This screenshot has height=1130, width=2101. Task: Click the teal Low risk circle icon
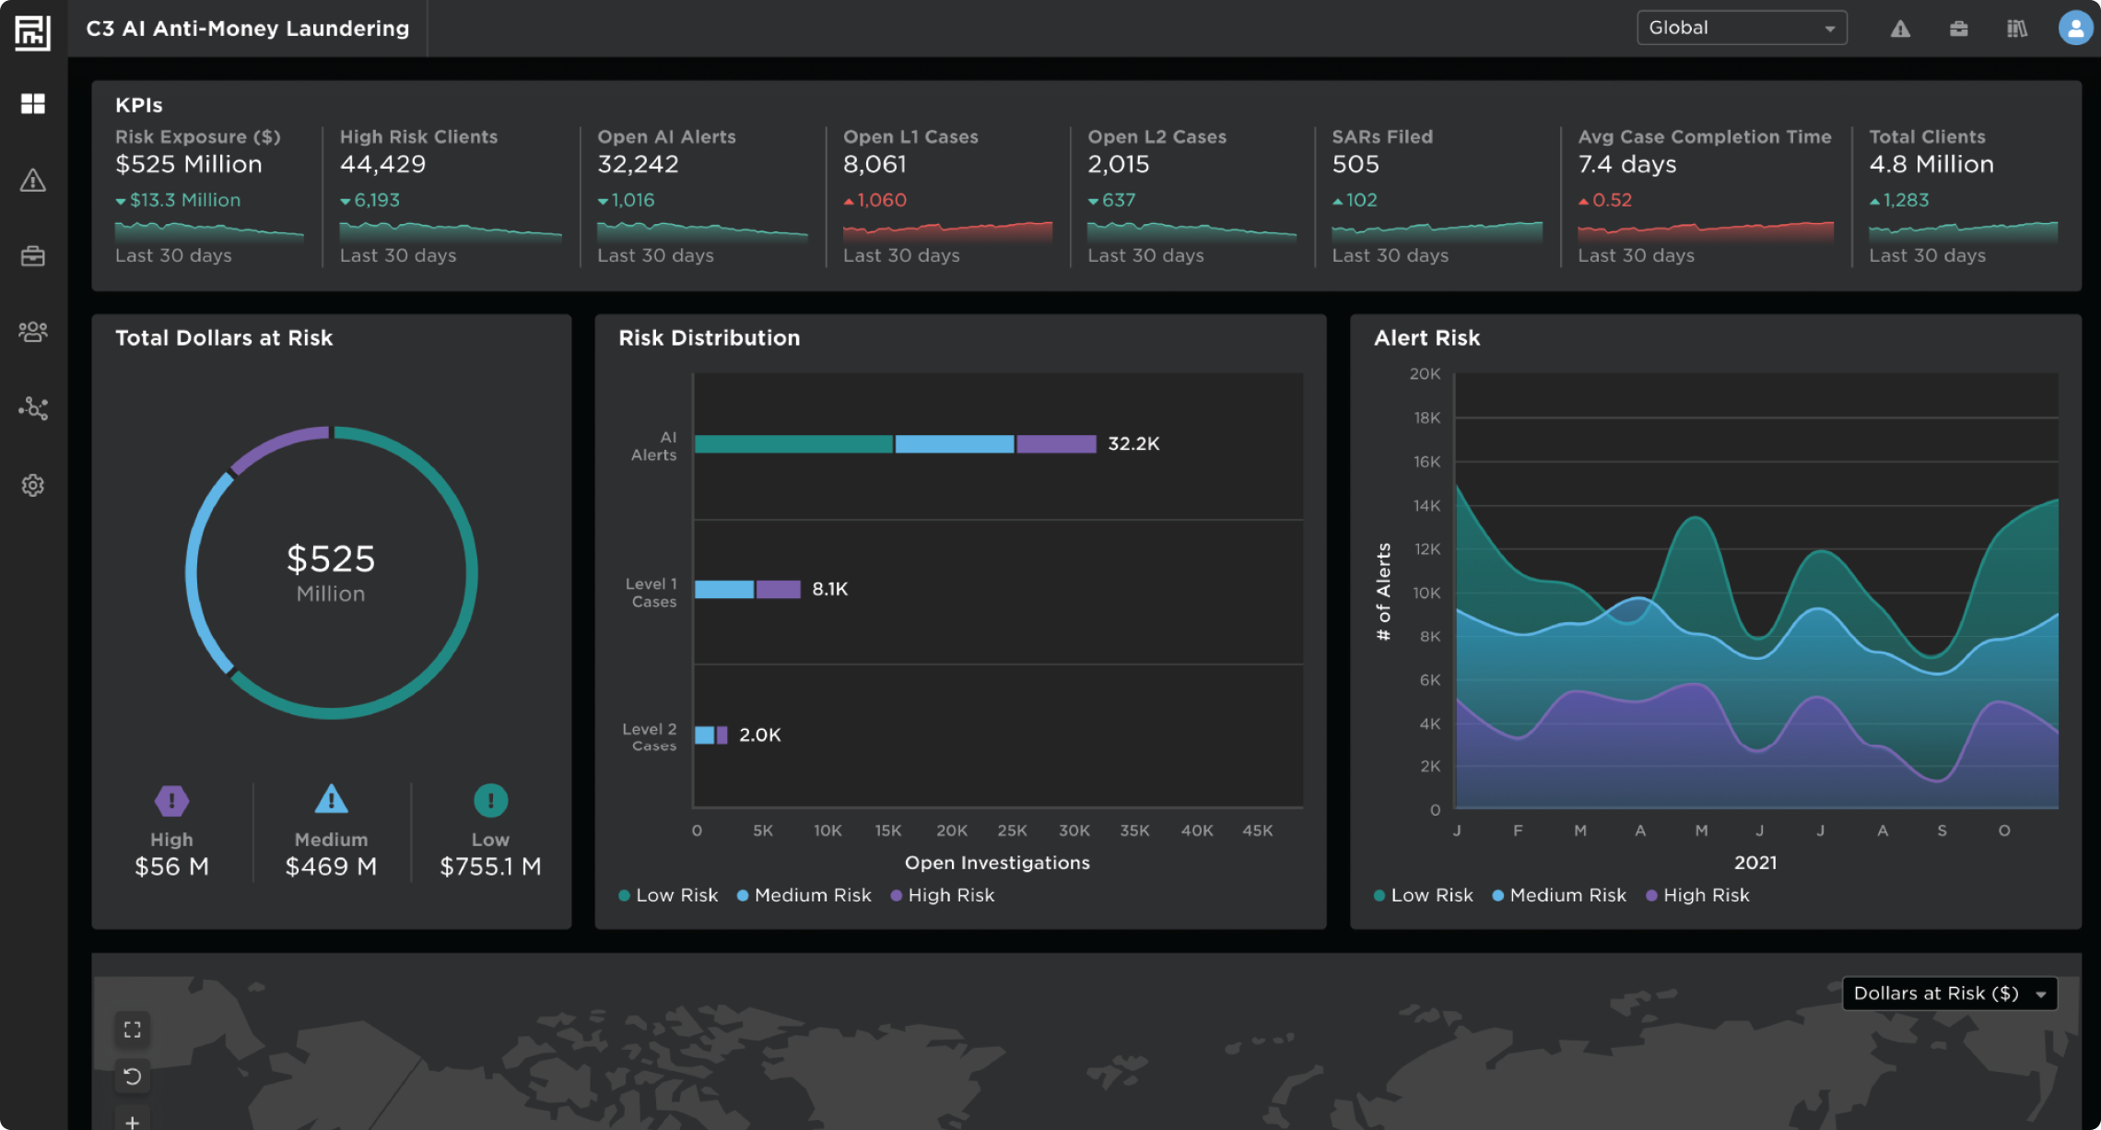click(490, 800)
